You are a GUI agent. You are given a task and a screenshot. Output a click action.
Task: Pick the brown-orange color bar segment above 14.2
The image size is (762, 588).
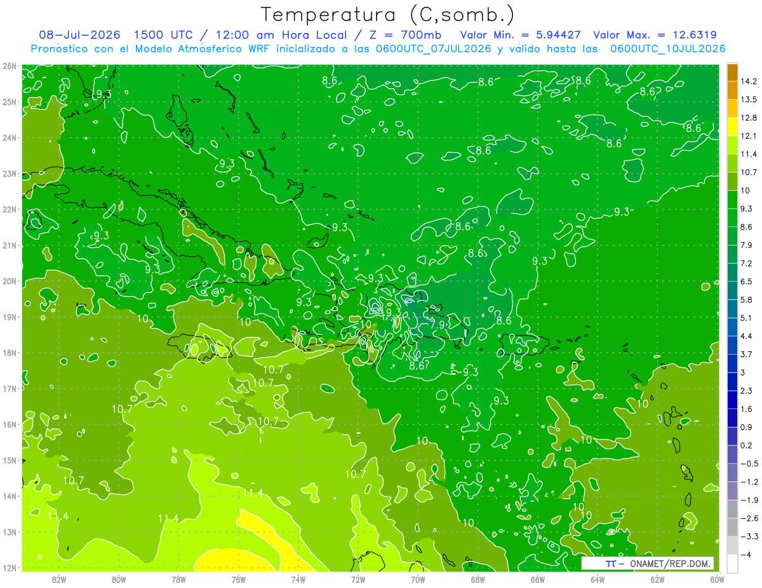[732, 72]
